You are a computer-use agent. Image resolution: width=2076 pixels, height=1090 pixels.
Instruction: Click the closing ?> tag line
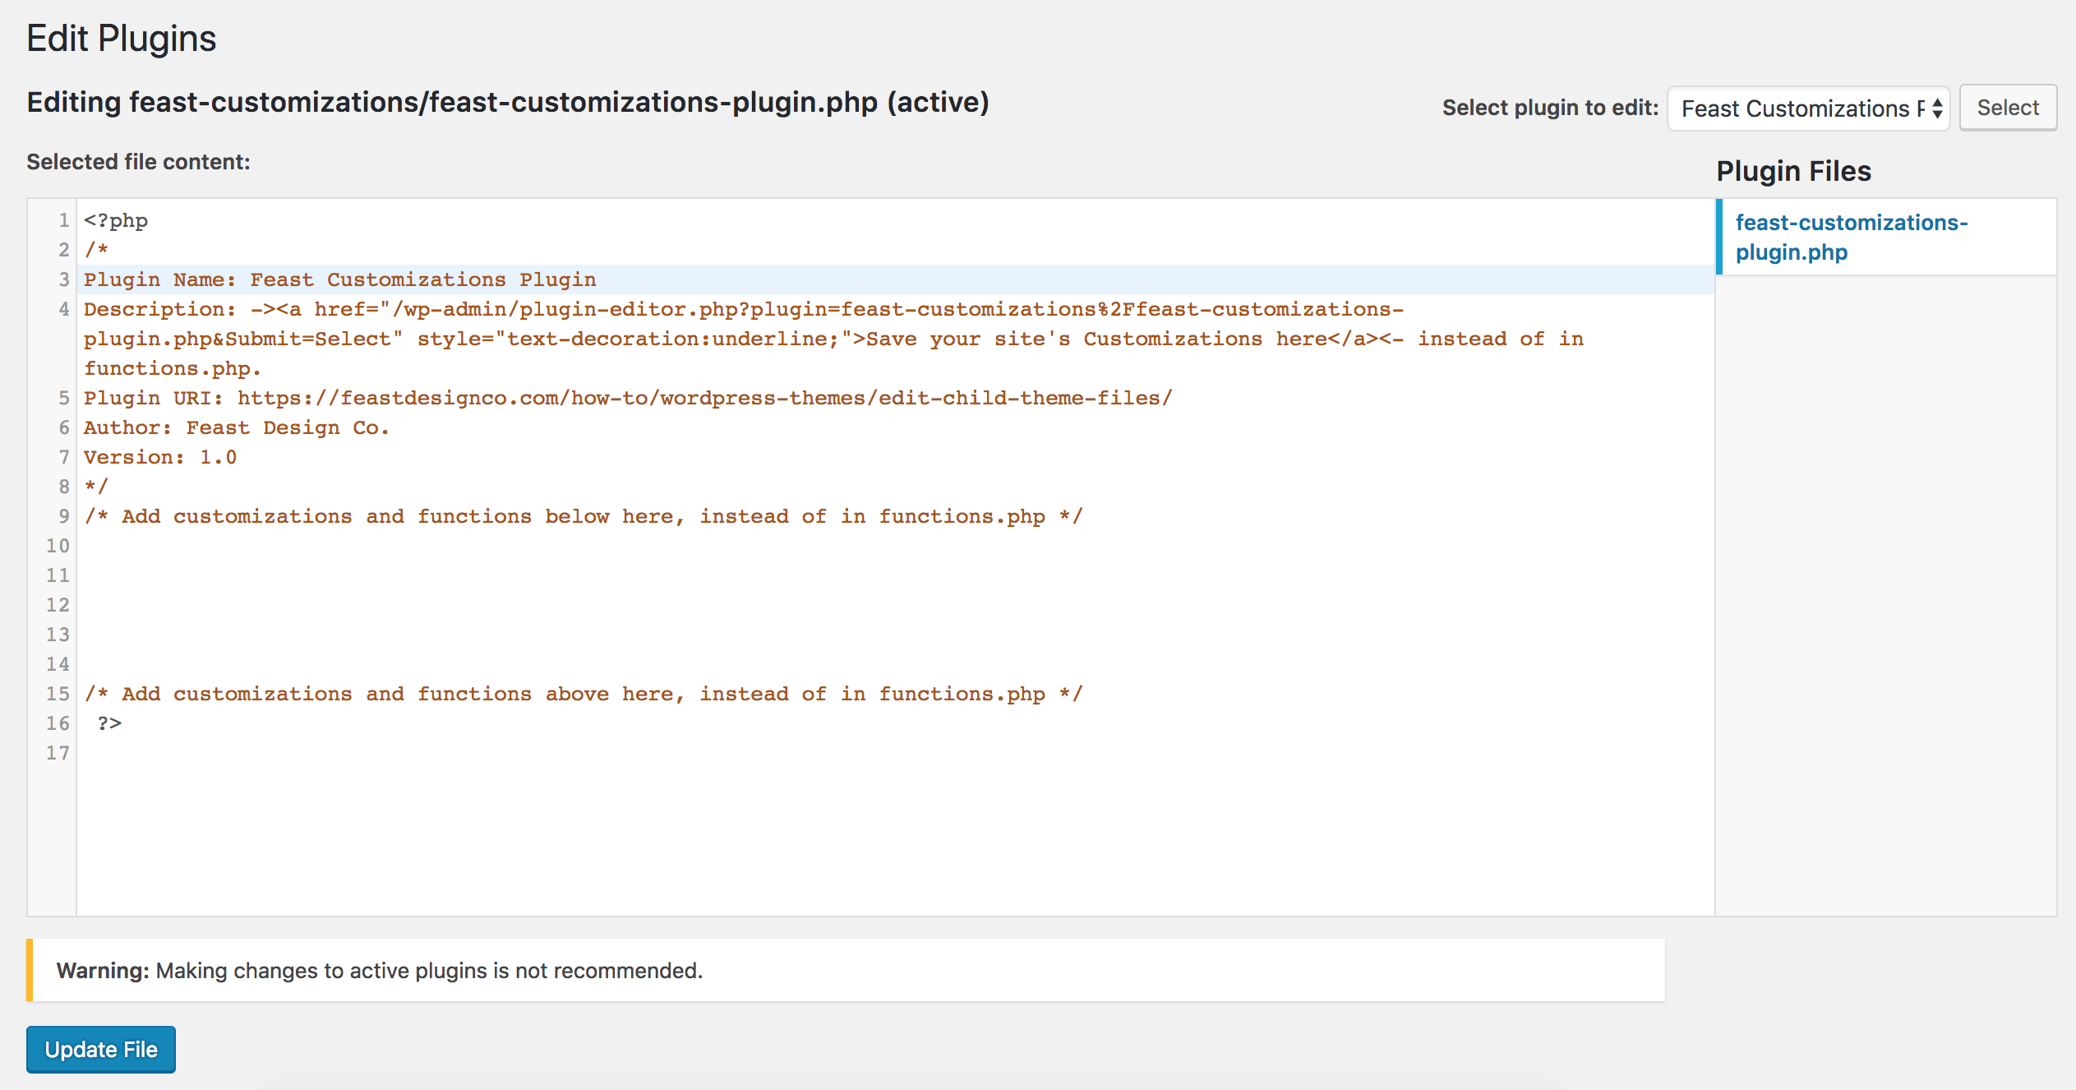tap(109, 723)
